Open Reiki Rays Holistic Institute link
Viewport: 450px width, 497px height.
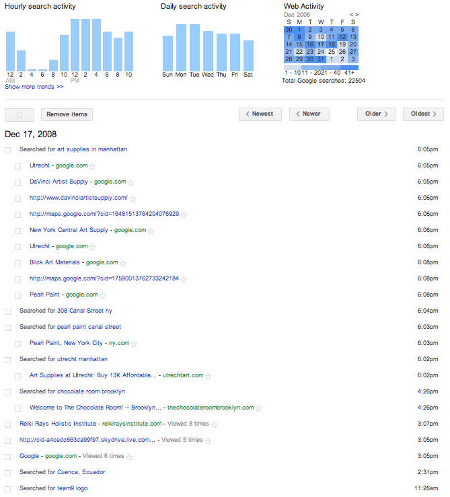58,424
